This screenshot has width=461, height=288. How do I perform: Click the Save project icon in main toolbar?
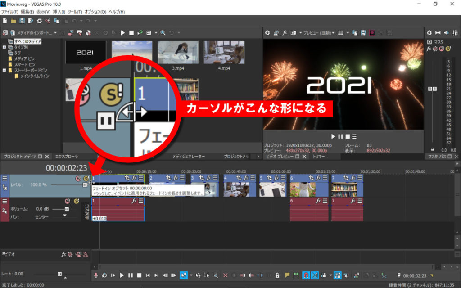[22, 21]
